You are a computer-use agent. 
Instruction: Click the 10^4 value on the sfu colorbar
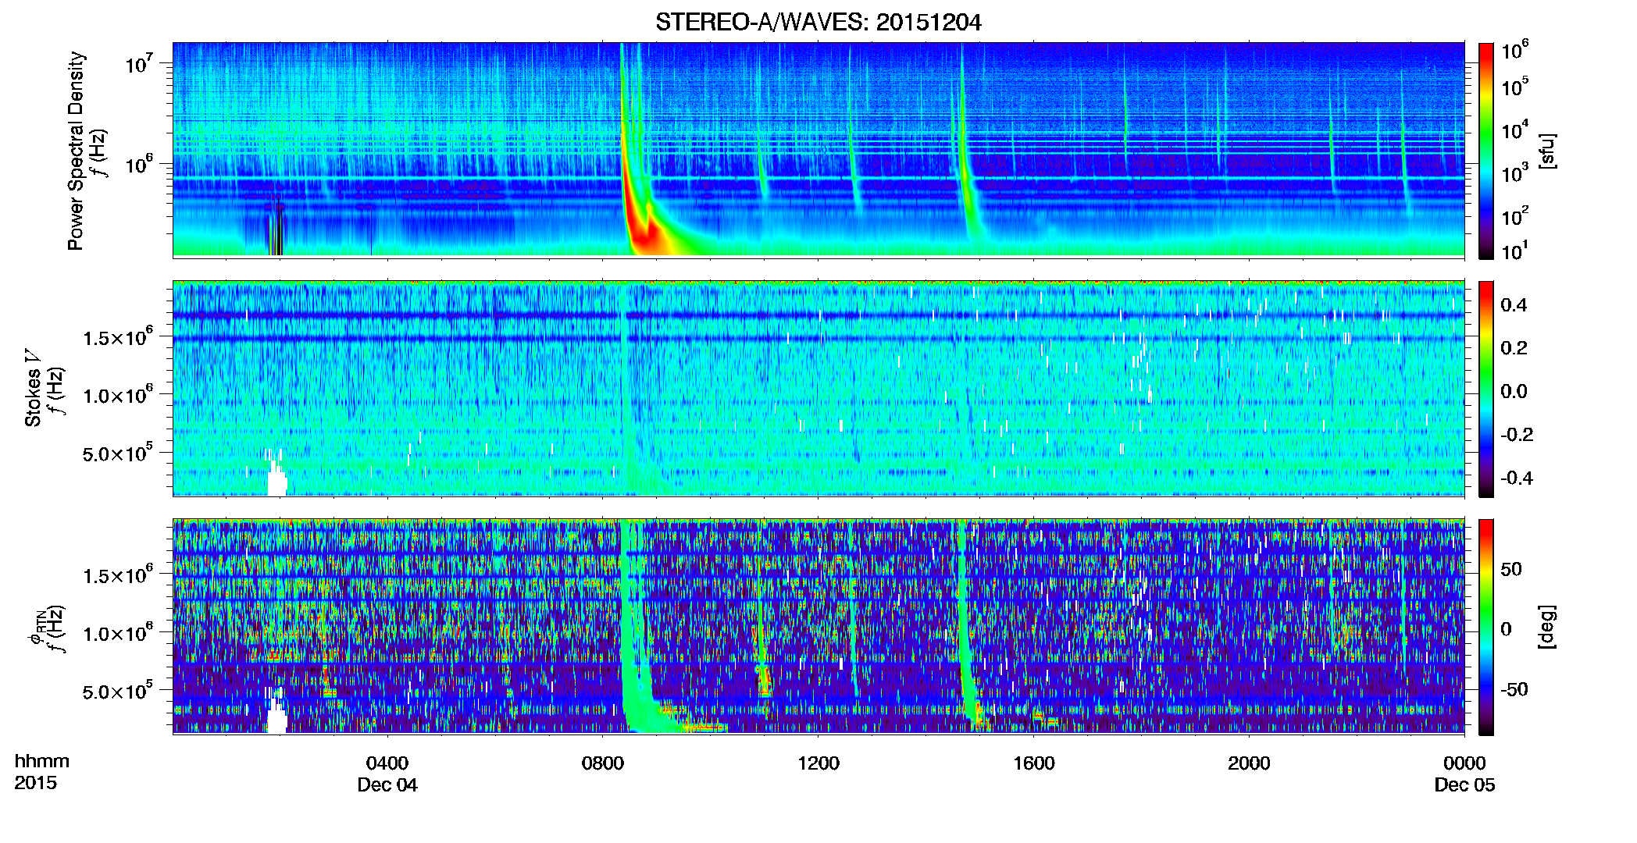click(1515, 130)
